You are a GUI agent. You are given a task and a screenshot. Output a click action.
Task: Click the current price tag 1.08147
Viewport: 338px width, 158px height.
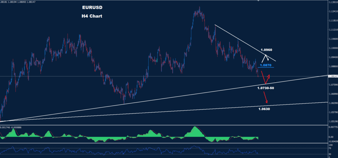pos(333,76)
